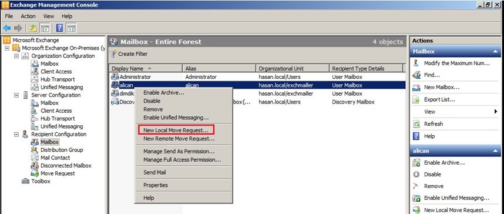Select Microsoft Exchange root node
504x214 pixels.
36,40
